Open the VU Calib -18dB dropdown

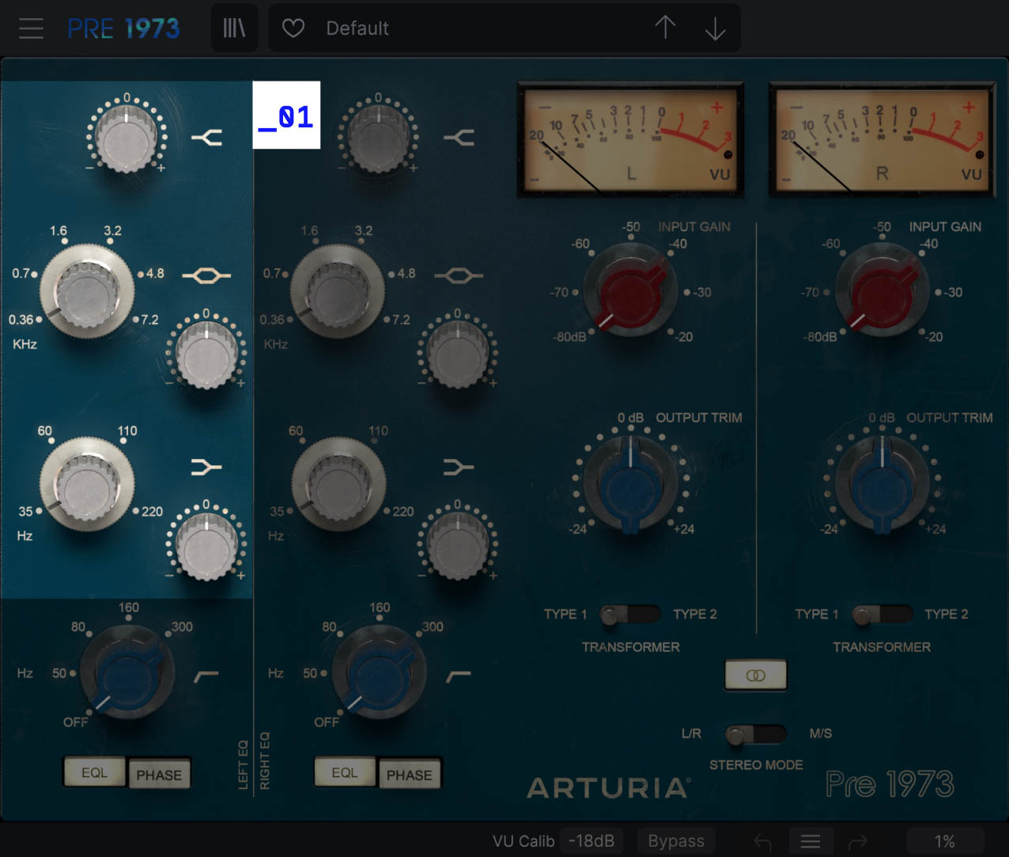tap(591, 841)
